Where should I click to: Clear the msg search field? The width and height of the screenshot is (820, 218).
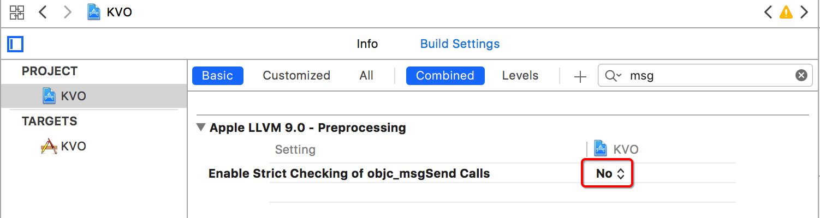(801, 76)
